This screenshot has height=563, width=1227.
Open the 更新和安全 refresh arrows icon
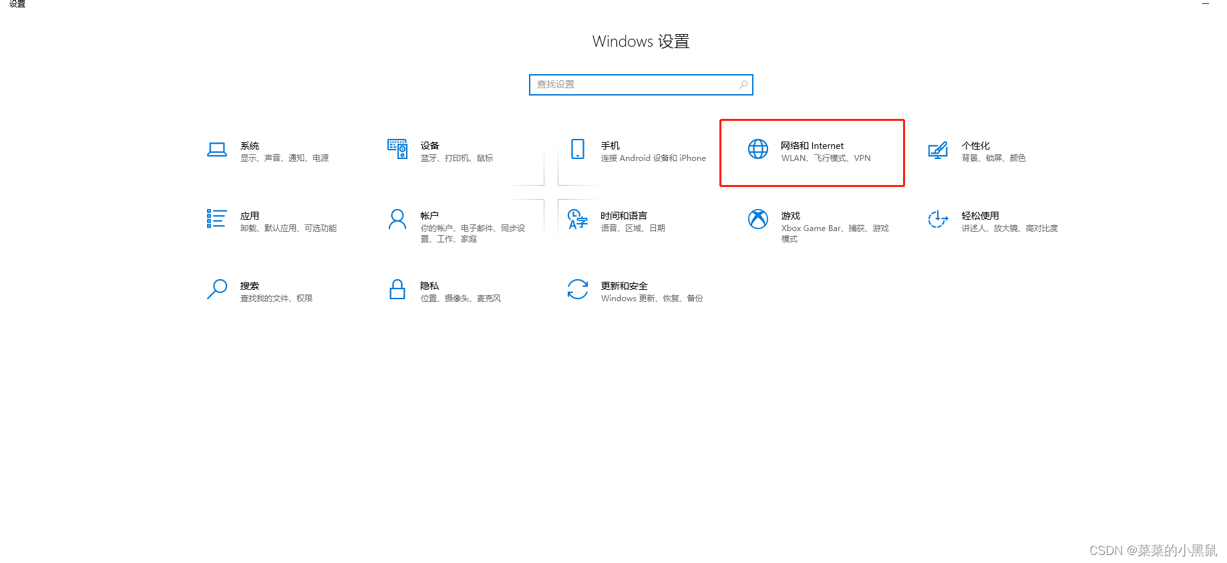click(x=578, y=289)
